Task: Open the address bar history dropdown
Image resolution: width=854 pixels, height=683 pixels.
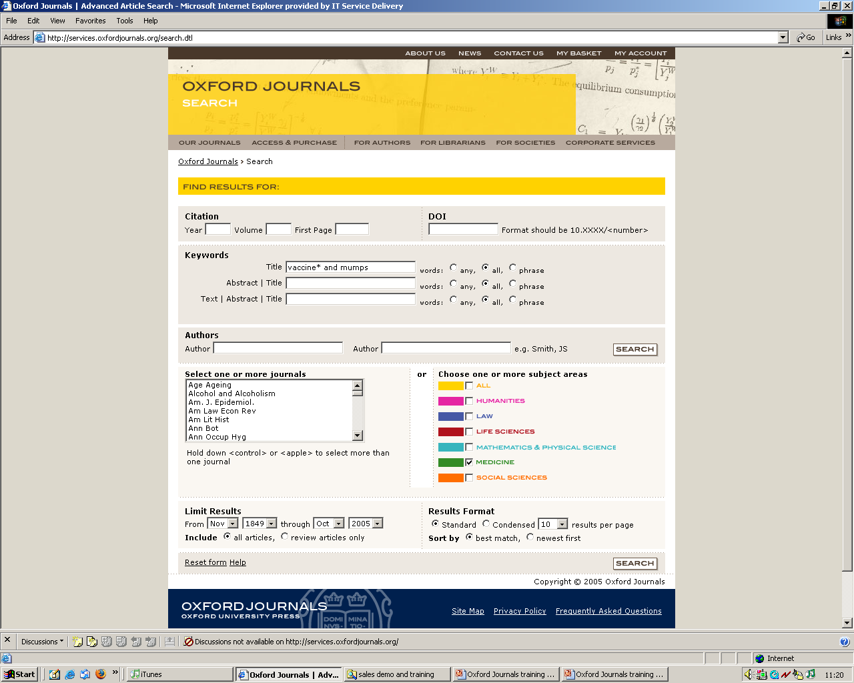Action: (783, 37)
